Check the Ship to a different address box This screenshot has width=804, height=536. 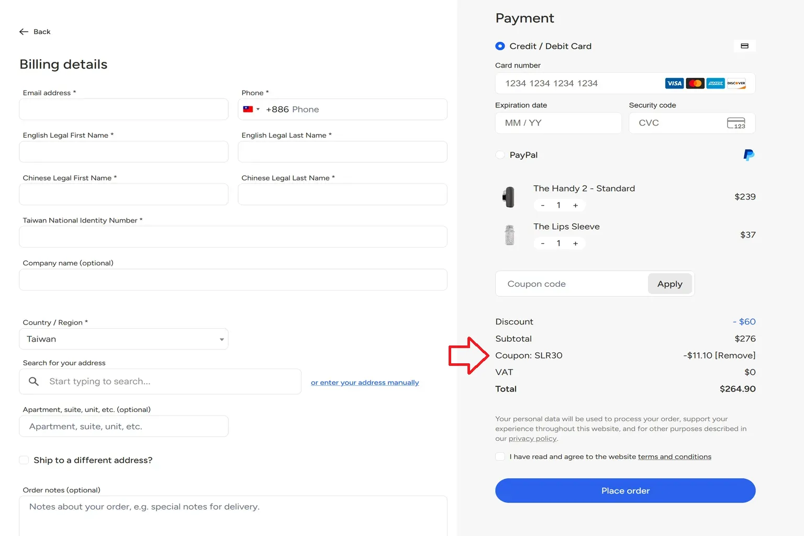click(24, 460)
